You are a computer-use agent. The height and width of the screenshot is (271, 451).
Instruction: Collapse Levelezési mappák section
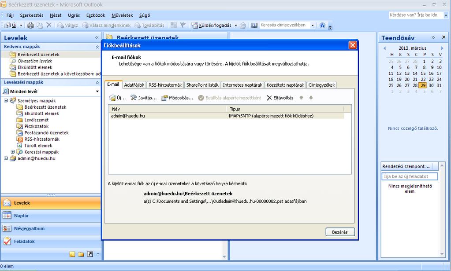tap(97, 83)
